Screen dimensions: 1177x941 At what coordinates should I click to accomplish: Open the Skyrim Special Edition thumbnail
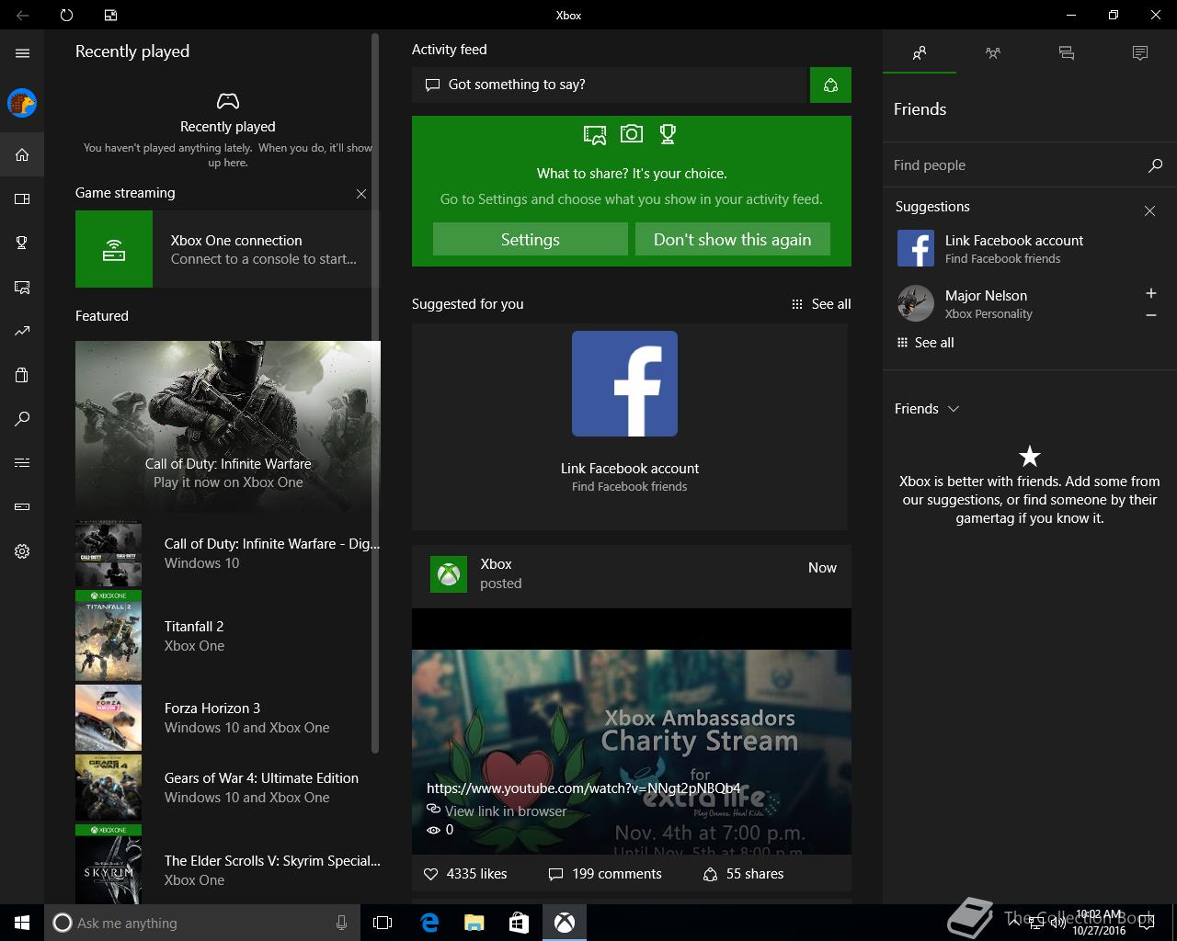coord(109,864)
